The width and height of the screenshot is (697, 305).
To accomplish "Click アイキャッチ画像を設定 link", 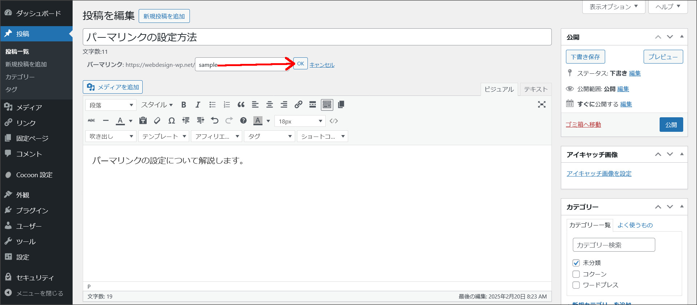I will (x=599, y=174).
